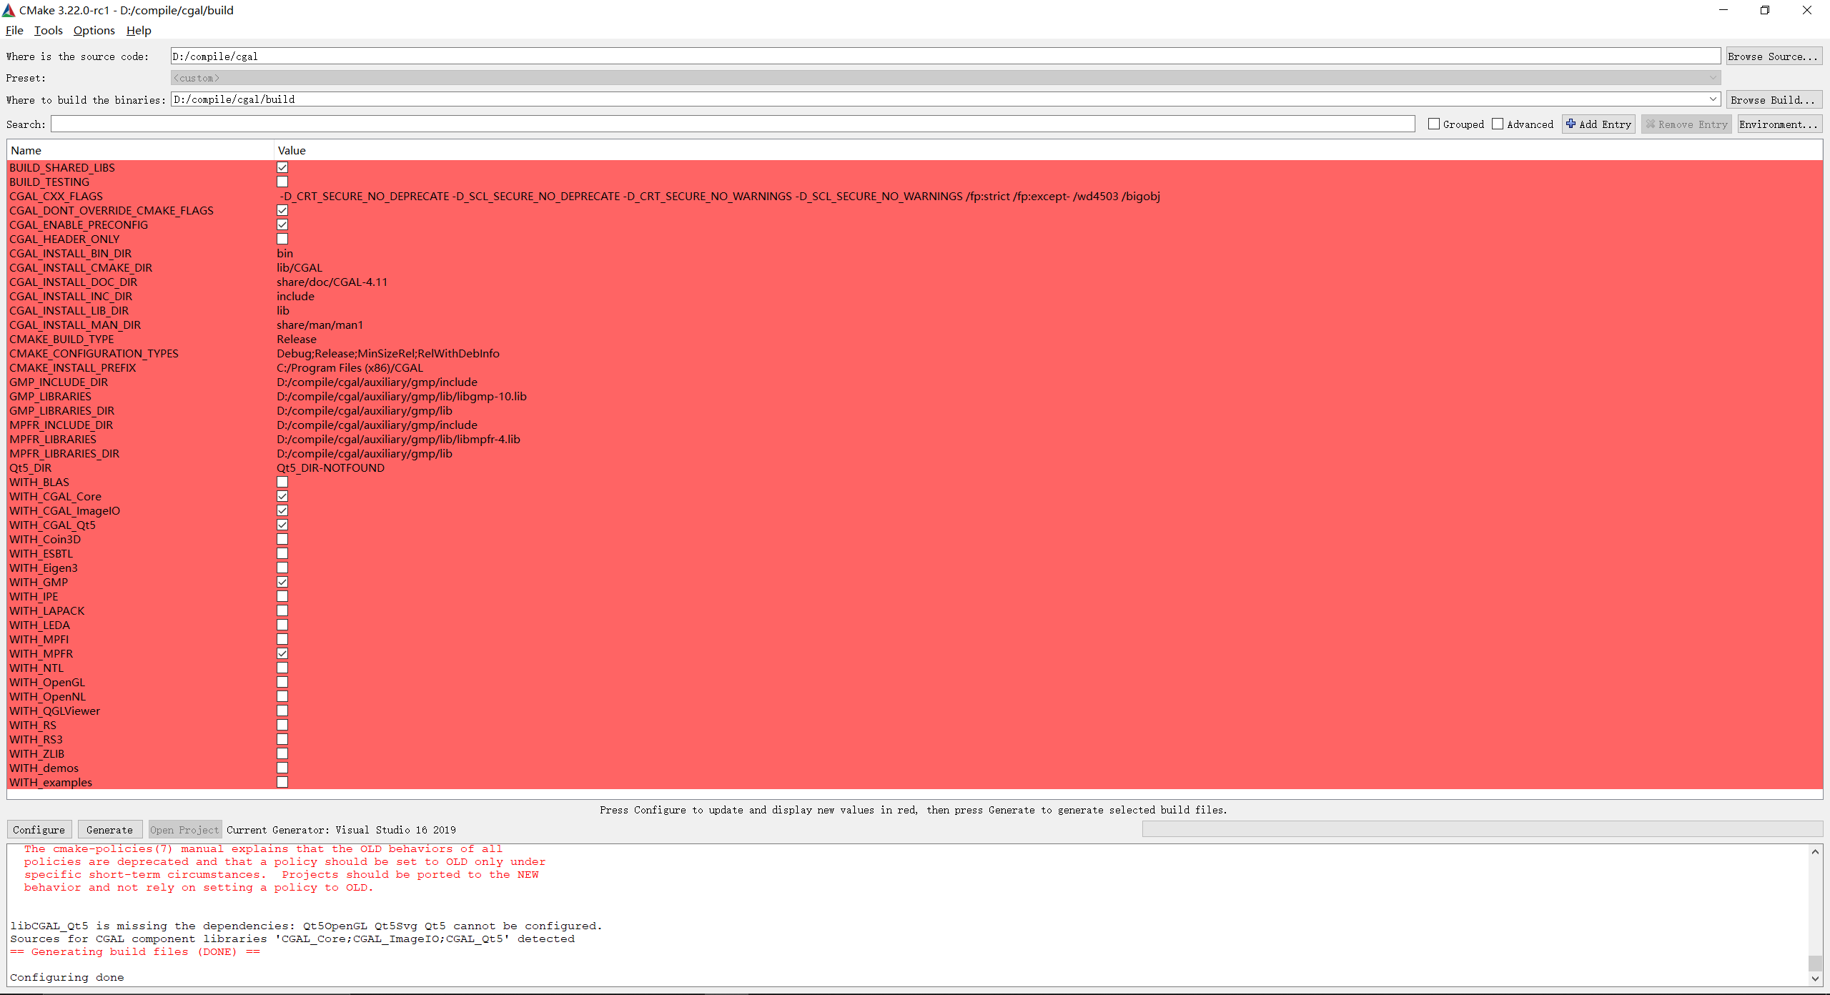Viewport: 1830px width, 995px height.
Task: Click the CMake logo in the title bar
Action: click(9, 9)
